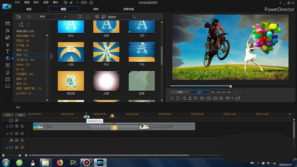Open the 3D mode dropdown arrow
This screenshot has width=297, height=167.
[x=232, y=98]
